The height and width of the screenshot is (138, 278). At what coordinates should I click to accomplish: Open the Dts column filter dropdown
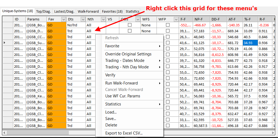click(x=83, y=19)
